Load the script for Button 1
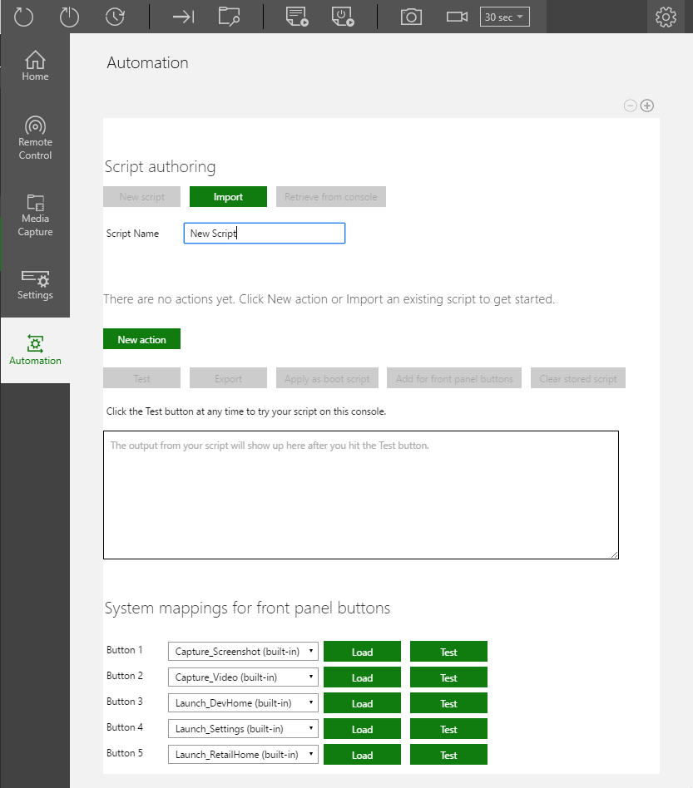Image resolution: width=693 pixels, height=788 pixels. tap(362, 652)
